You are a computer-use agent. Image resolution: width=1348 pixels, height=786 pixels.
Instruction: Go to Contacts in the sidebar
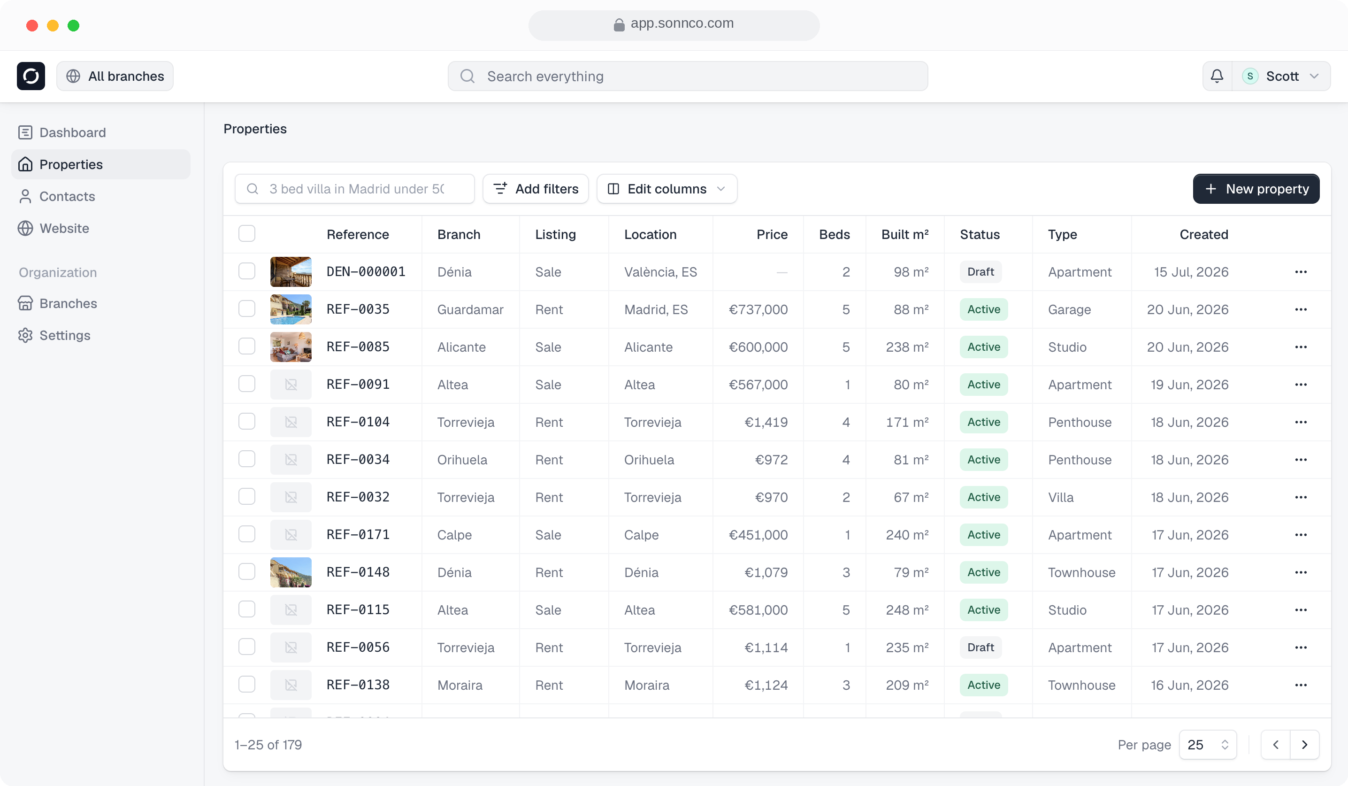point(101,196)
